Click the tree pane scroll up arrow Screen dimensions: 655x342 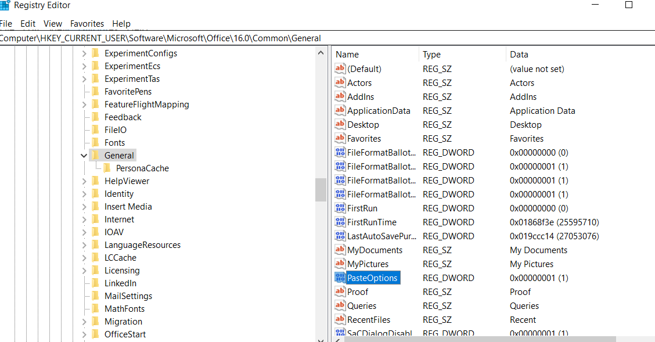[321, 53]
